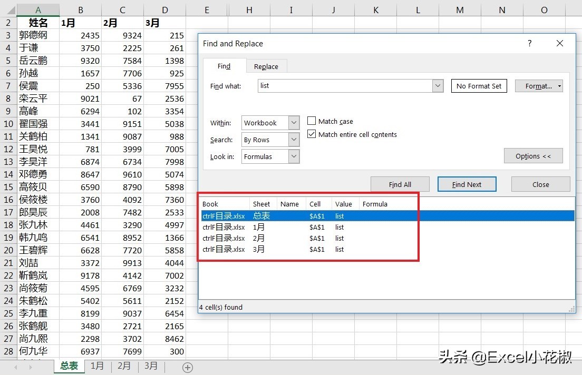Select cell containing 何九华

pyautogui.click(x=38, y=351)
